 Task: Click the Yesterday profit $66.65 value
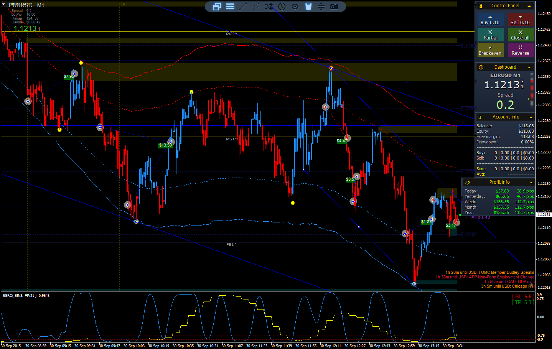coord(502,196)
